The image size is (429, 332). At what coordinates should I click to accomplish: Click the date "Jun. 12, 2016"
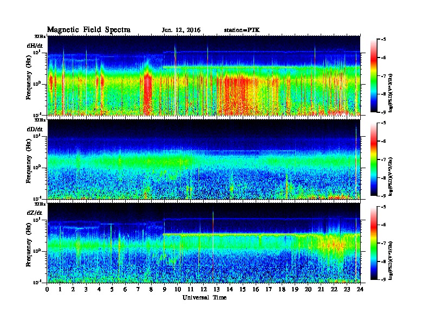tap(181, 30)
